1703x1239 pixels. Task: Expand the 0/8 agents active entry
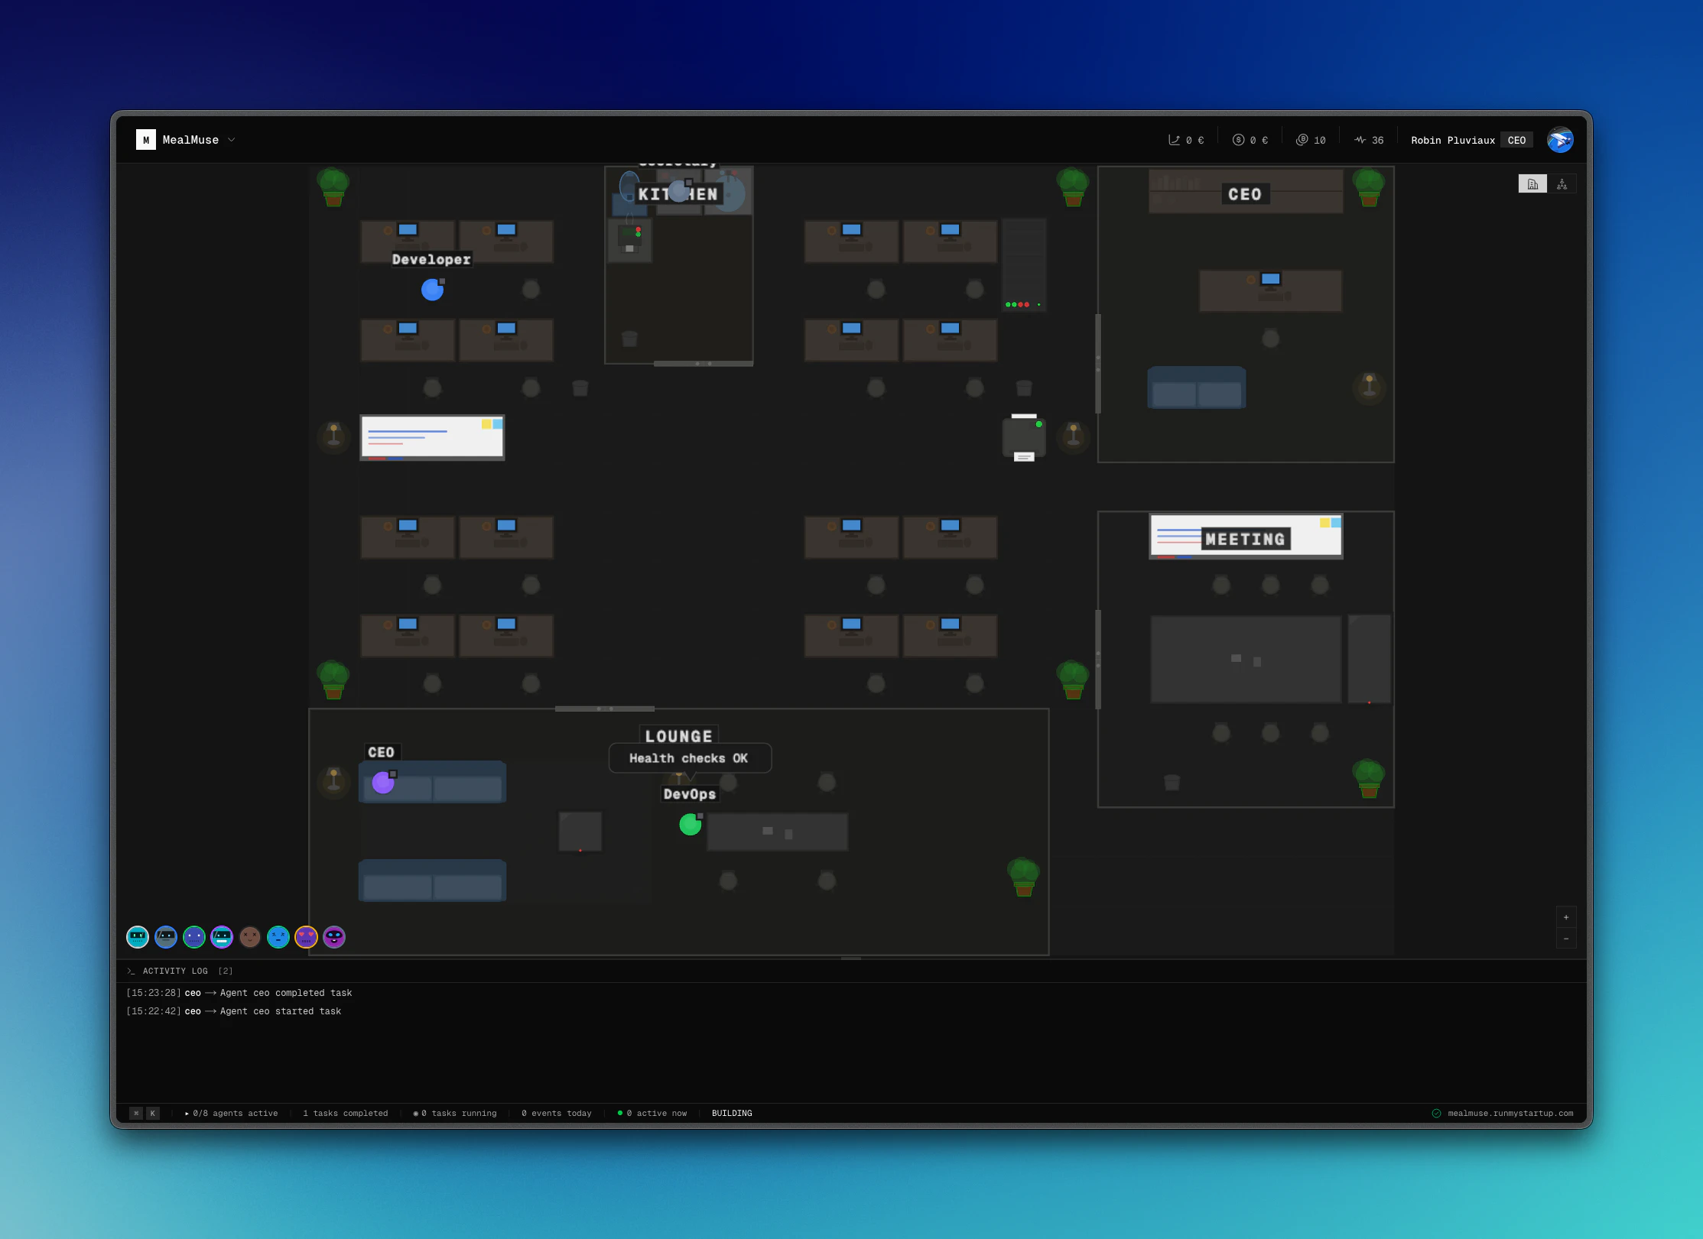pos(232,1114)
